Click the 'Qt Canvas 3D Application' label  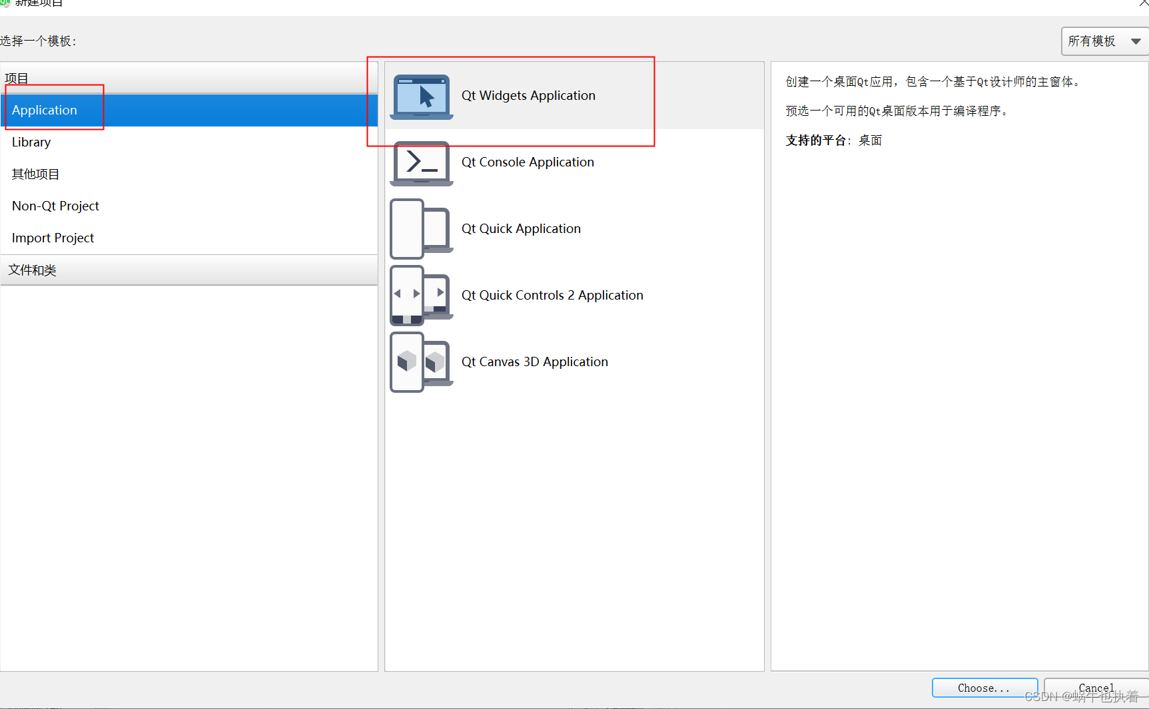(x=535, y=362)
